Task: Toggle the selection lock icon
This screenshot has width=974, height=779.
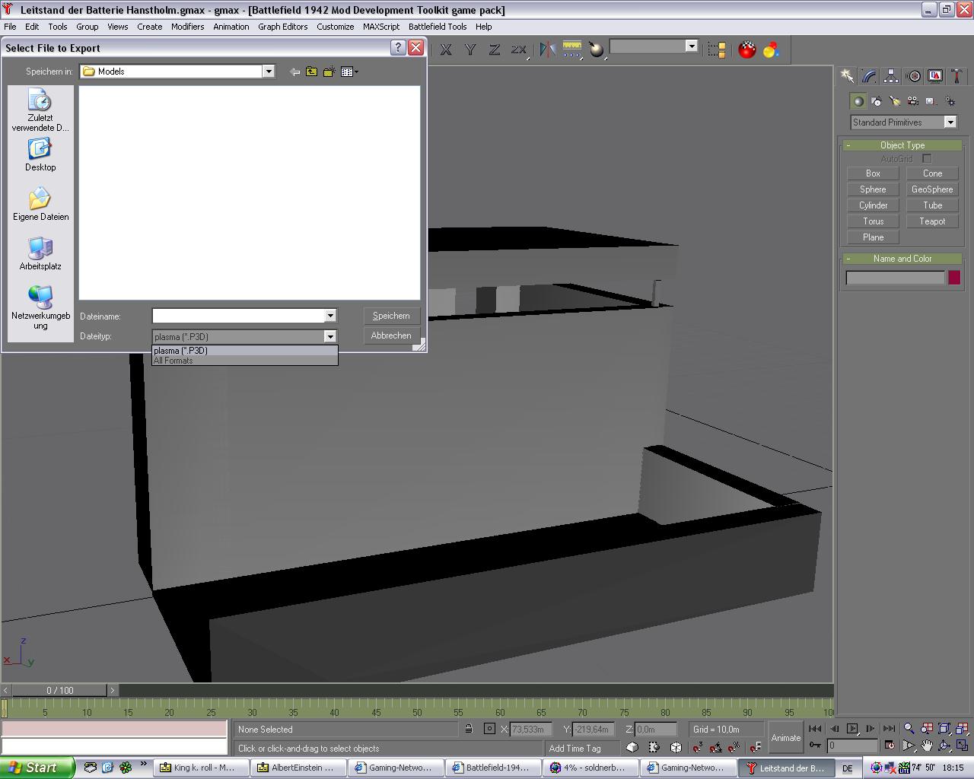Action: (469, 729)
